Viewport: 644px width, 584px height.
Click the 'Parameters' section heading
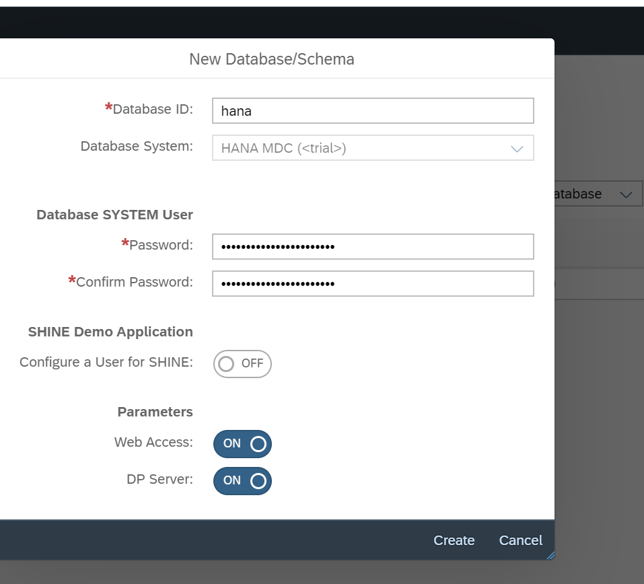(x=155, y=412)
